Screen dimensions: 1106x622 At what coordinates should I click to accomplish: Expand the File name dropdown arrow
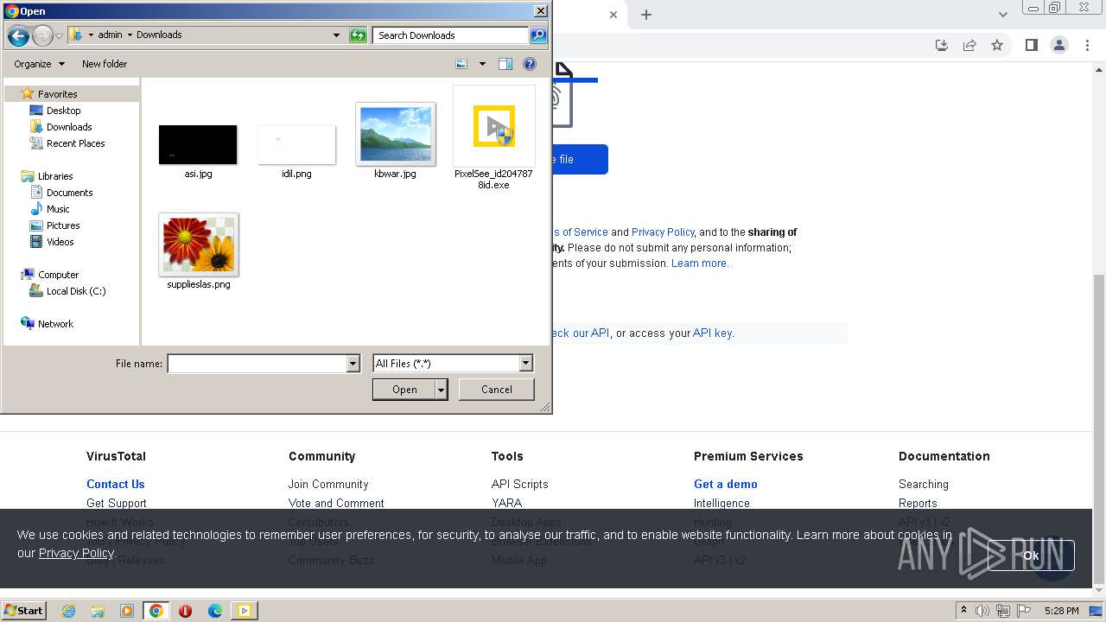pyautogui.click(x=353, y=364)
